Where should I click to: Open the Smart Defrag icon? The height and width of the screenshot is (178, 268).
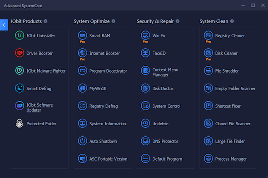tap(20, 88)
